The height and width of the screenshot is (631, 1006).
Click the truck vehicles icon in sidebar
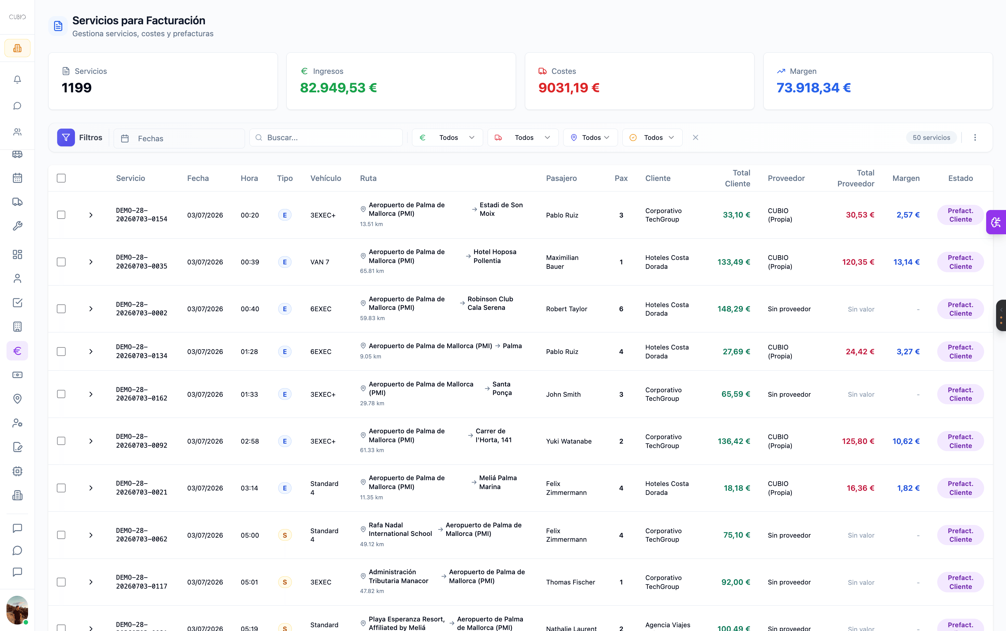pos(17,202)
